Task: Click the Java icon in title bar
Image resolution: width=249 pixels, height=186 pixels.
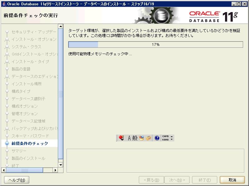Action: [x=4, y=4]
